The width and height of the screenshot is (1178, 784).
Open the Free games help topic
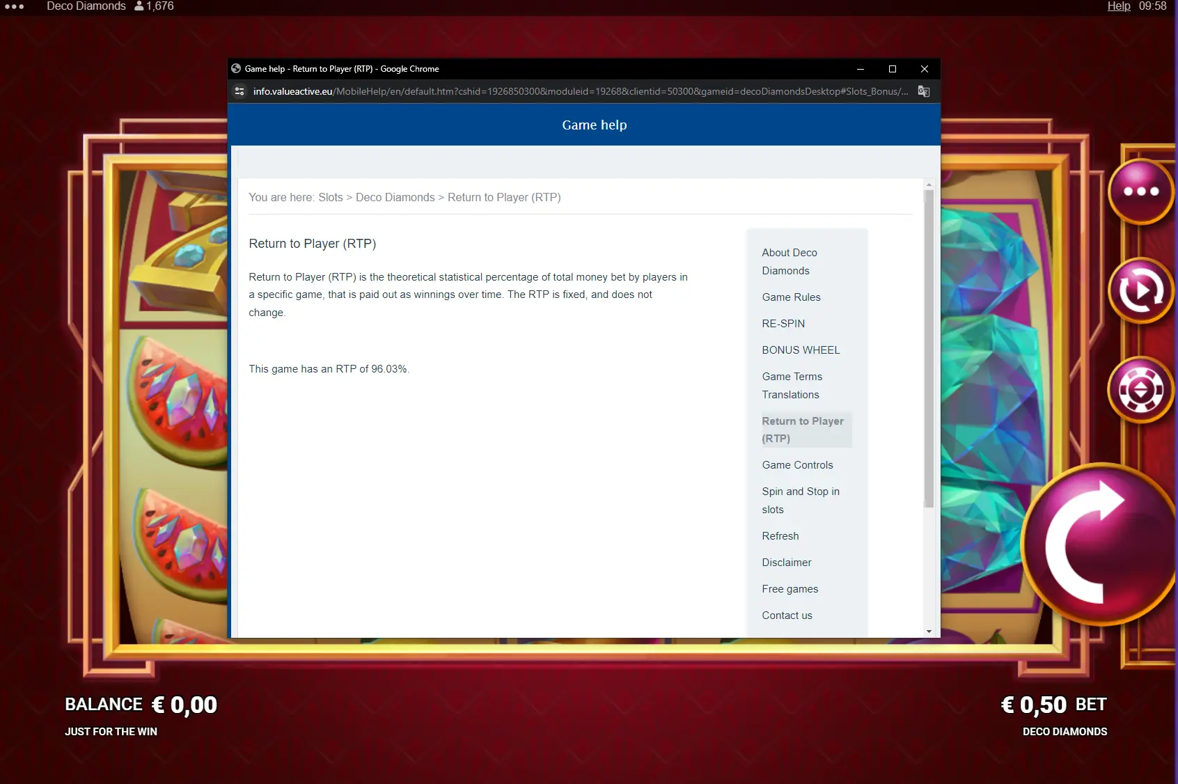(790, 589)
